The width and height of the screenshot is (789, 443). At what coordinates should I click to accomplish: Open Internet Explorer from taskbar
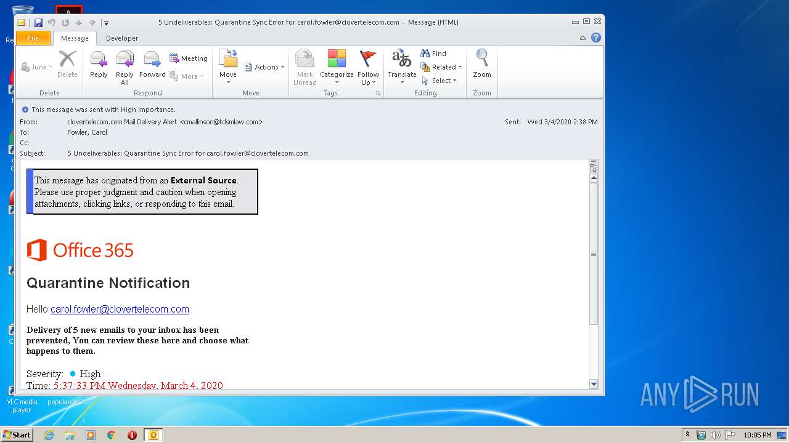tap(49, 435)
